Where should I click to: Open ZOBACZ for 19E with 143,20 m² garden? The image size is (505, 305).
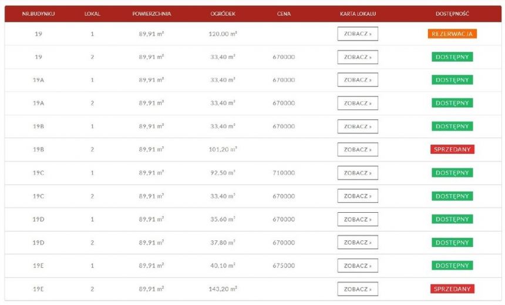(x=358, y=289)
